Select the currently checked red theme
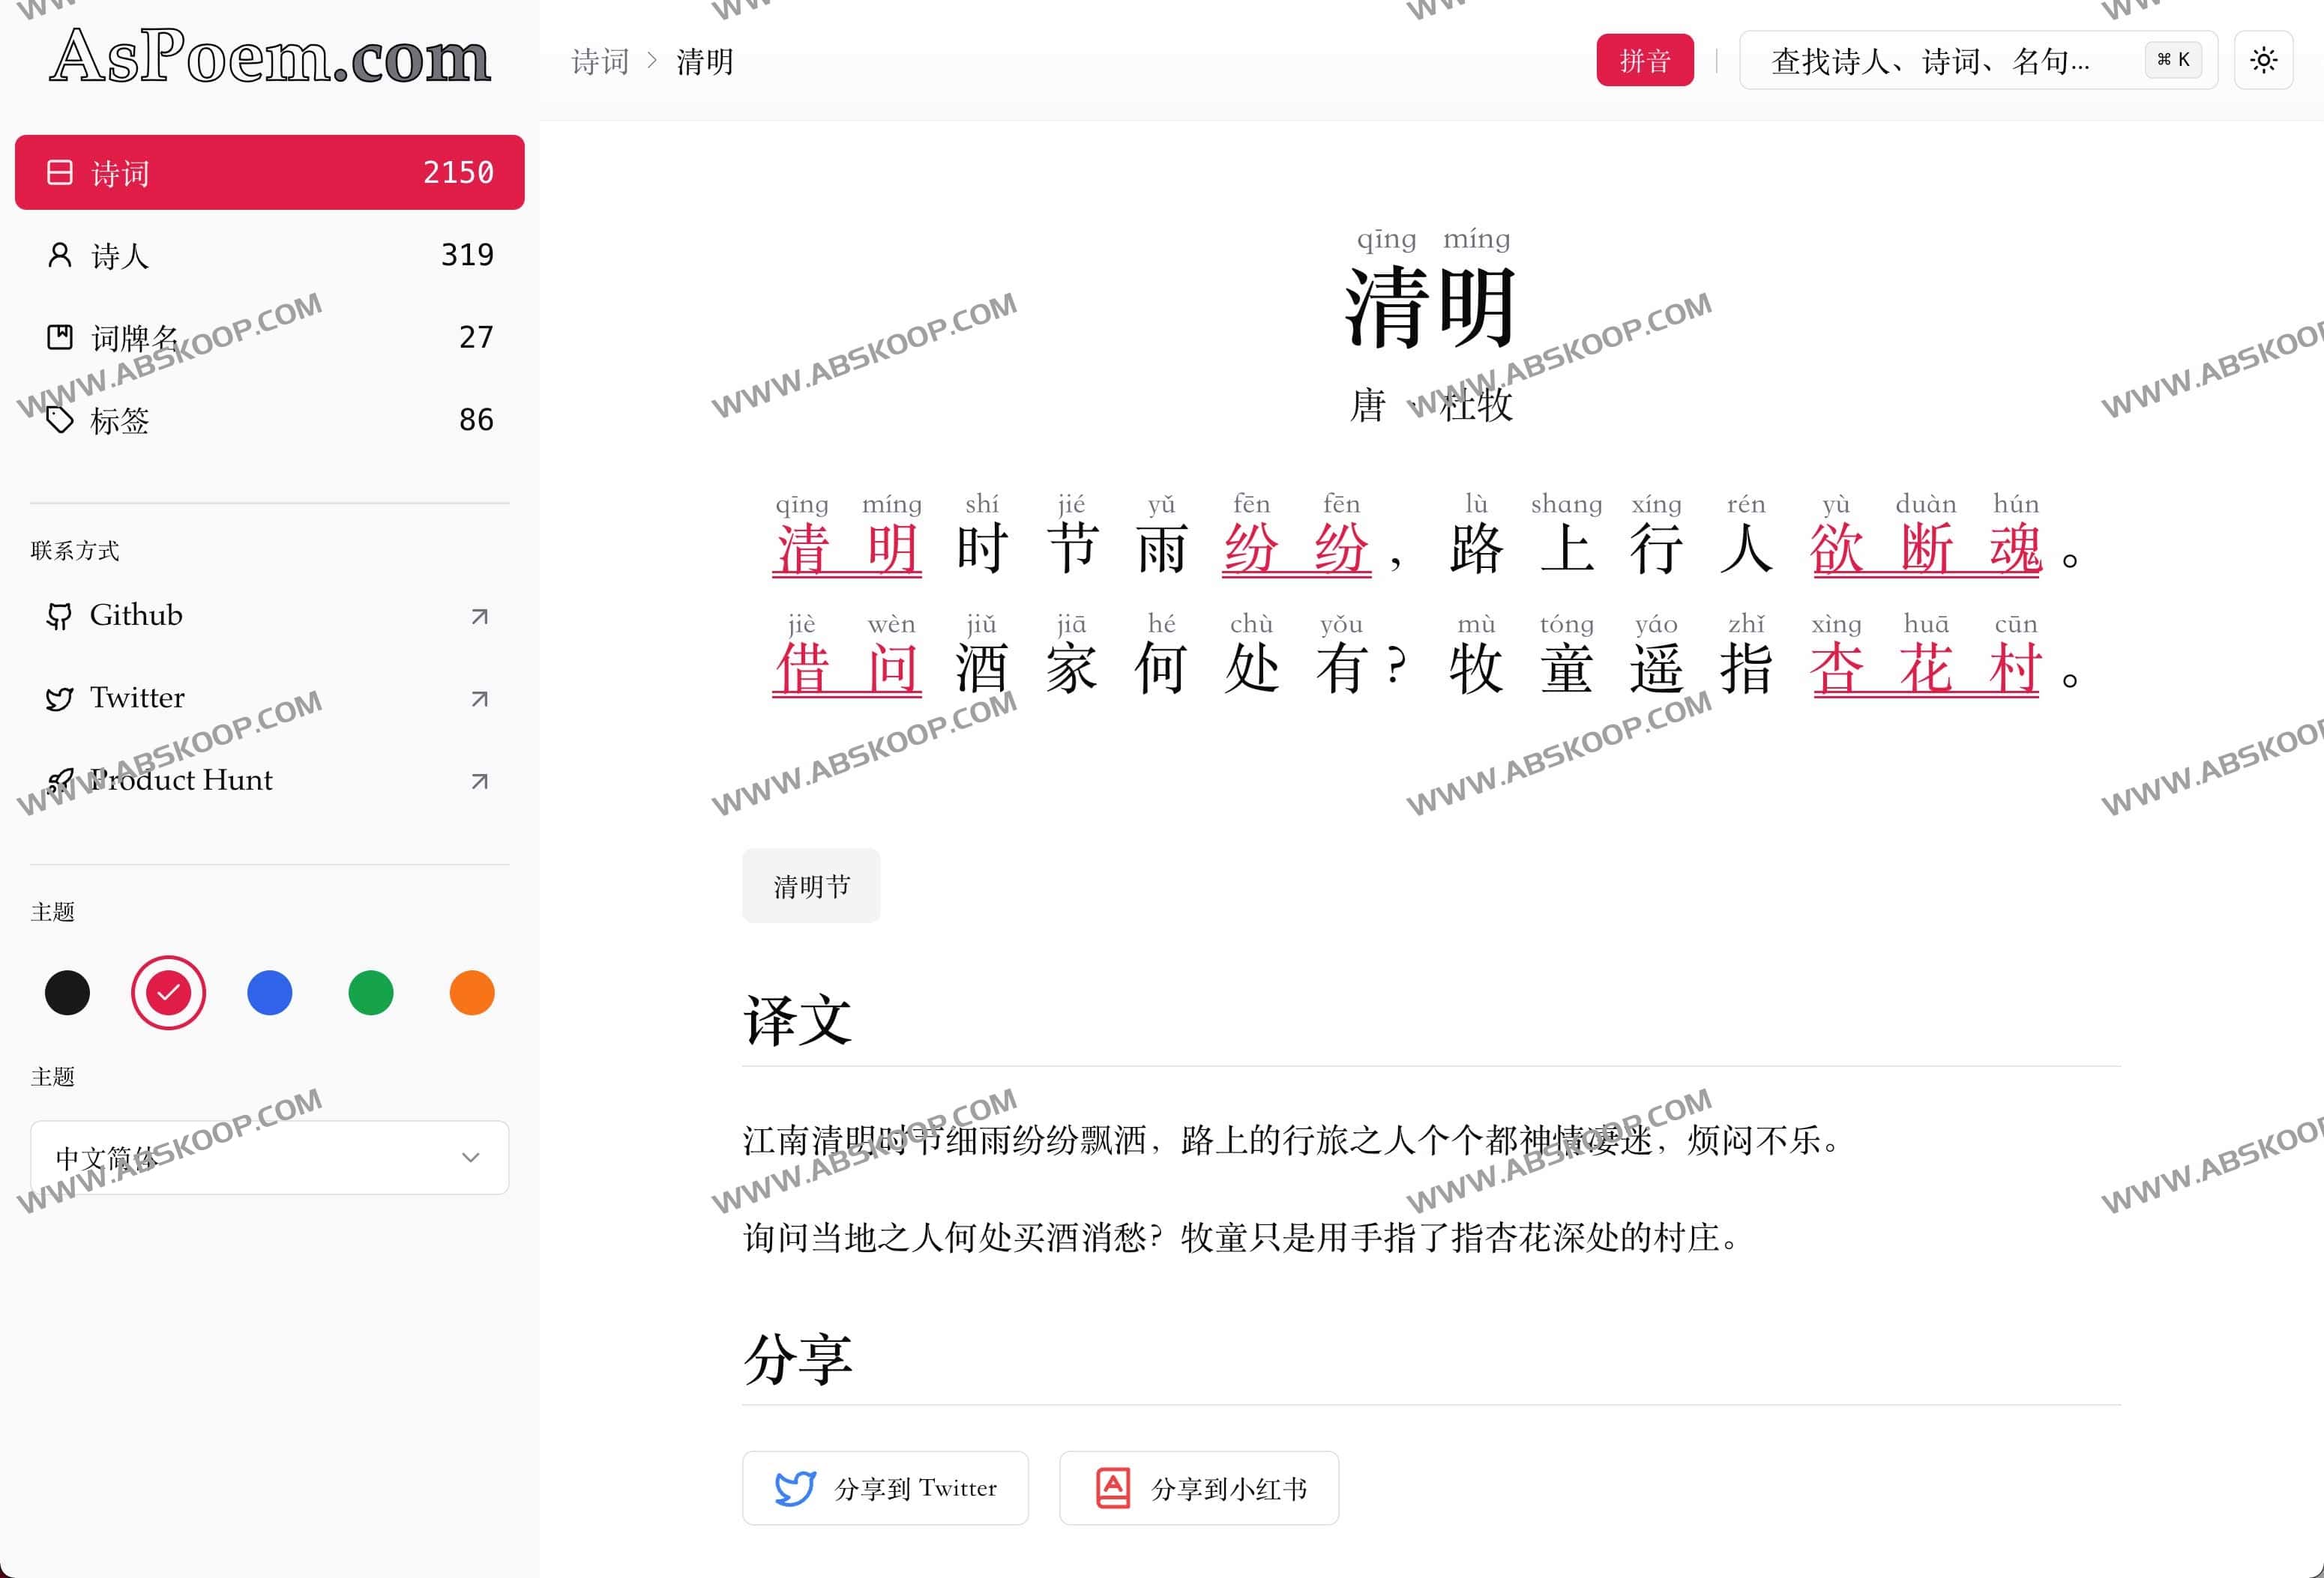This screenshot has height=1578, width=2324. tap(168, 991)
